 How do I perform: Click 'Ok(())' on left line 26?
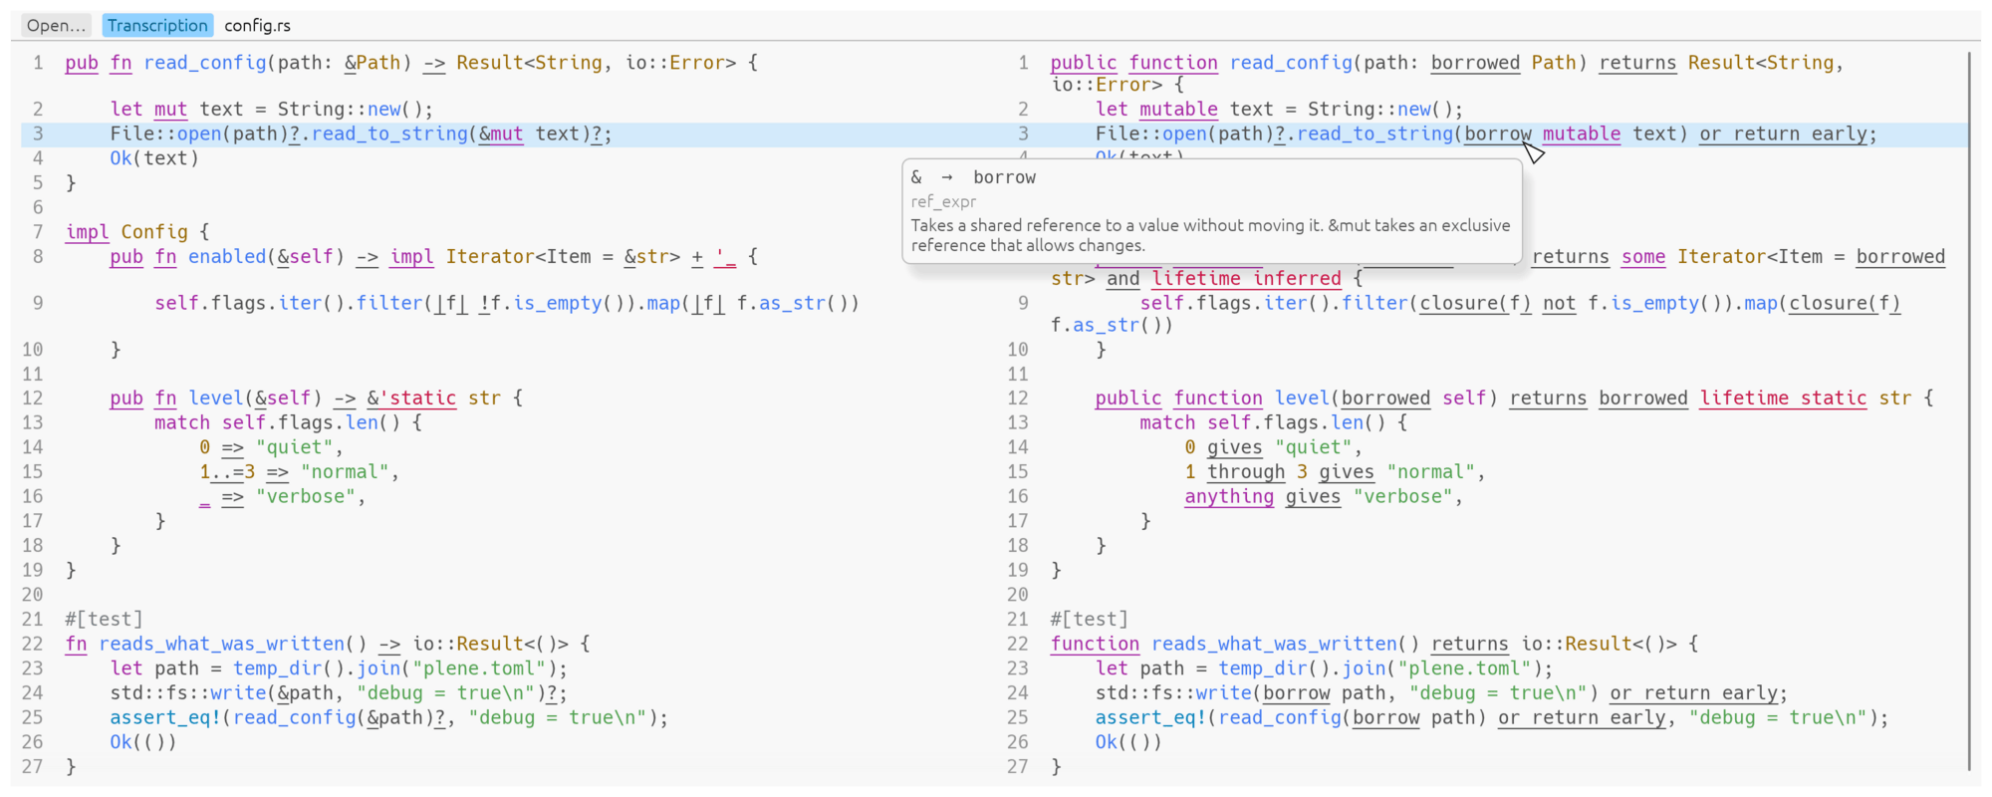(x=142, y=742)
